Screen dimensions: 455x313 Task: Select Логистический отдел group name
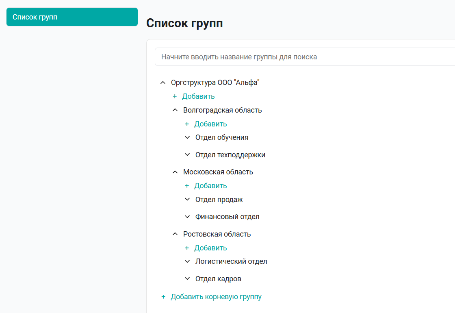coord(231,262)
